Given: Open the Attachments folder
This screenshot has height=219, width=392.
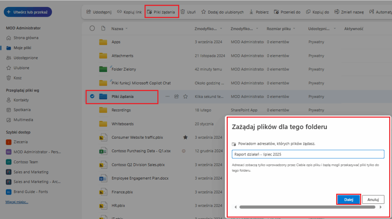Looking at the screenshot, I should (x=122, y=56).
